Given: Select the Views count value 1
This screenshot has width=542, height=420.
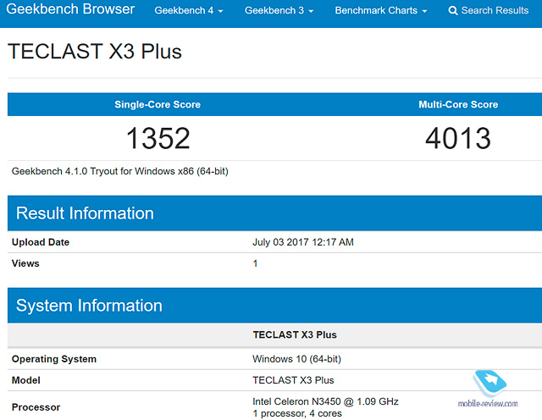Looking at the screenshot, I should 255,263.
